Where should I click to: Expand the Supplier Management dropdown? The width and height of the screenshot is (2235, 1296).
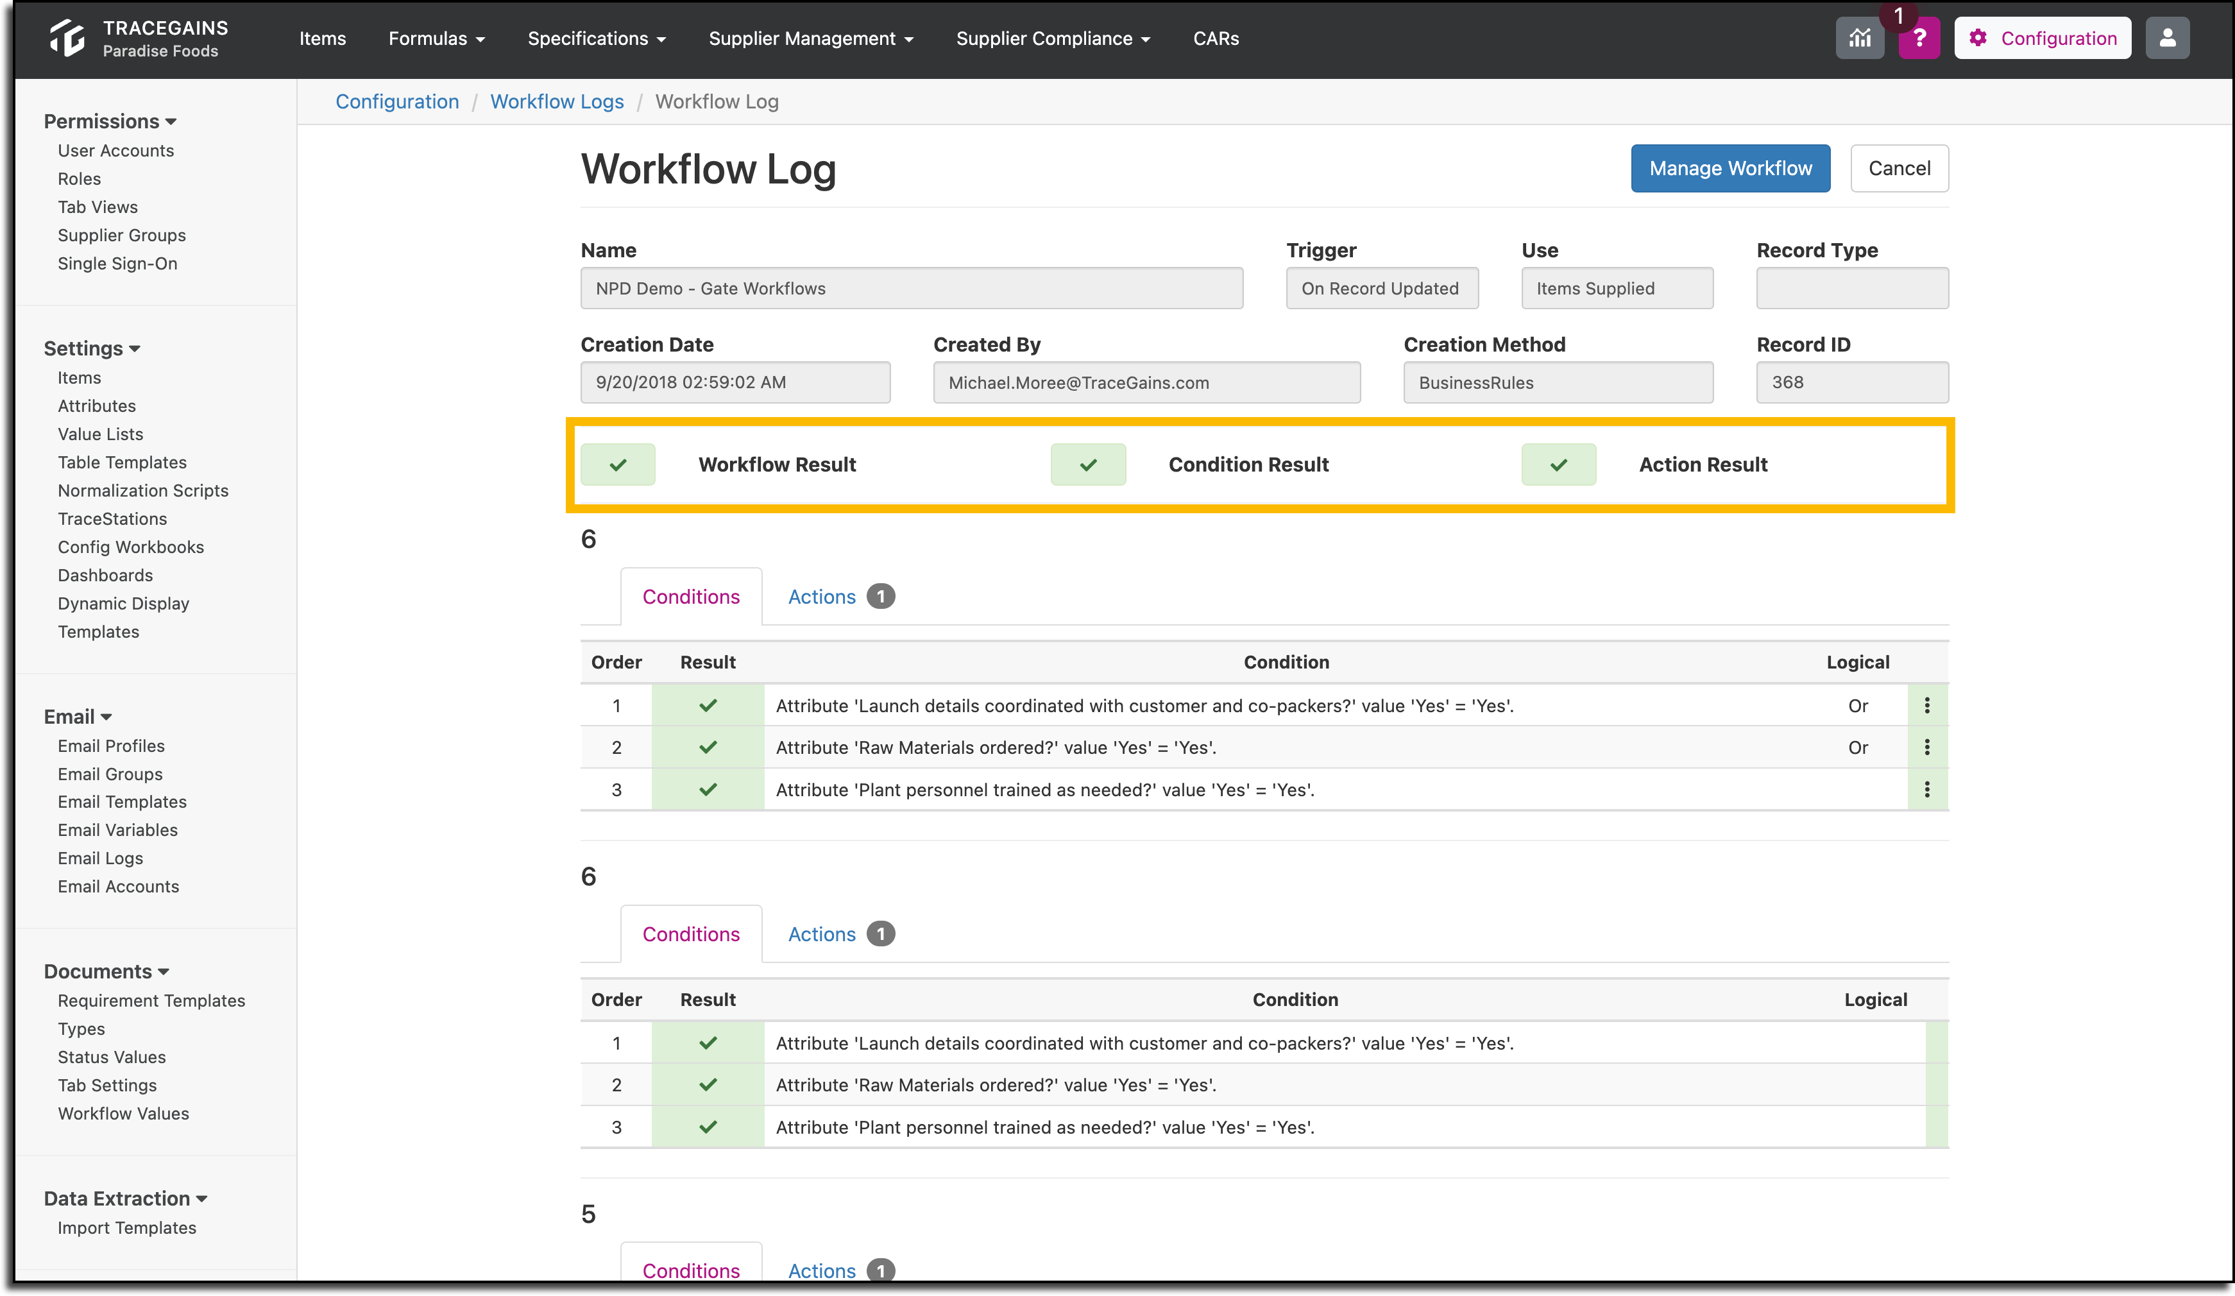(x=811, y=38)
